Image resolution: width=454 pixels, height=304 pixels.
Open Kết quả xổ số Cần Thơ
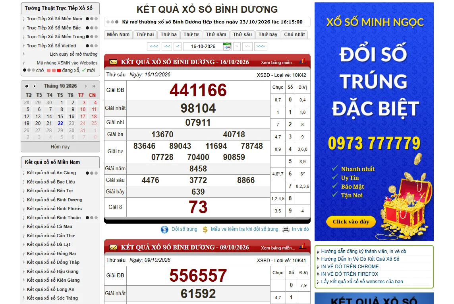[x=51, y=236]
